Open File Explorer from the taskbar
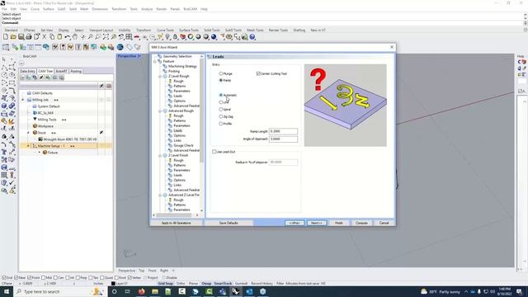Screen dimensions: 528x297 (x=155, y=291)
